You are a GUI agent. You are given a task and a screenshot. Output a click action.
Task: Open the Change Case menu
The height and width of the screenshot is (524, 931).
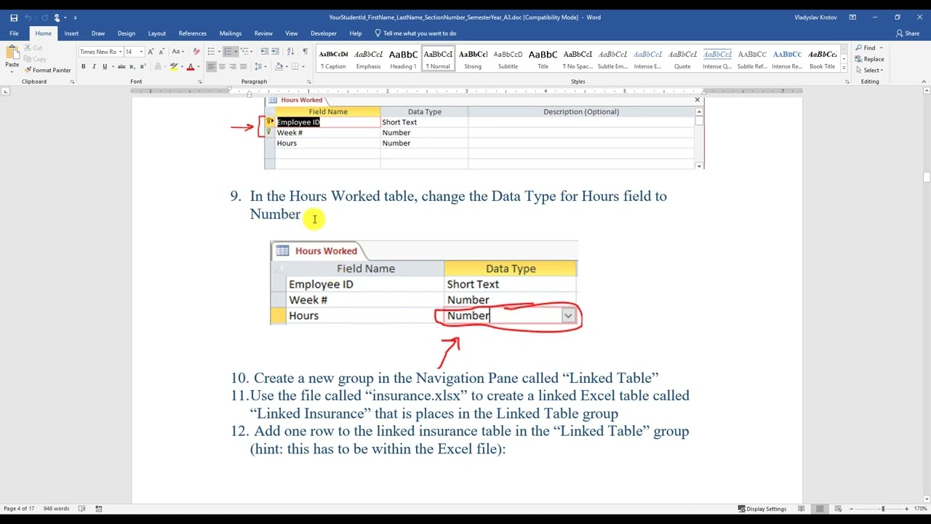point(177,52)
